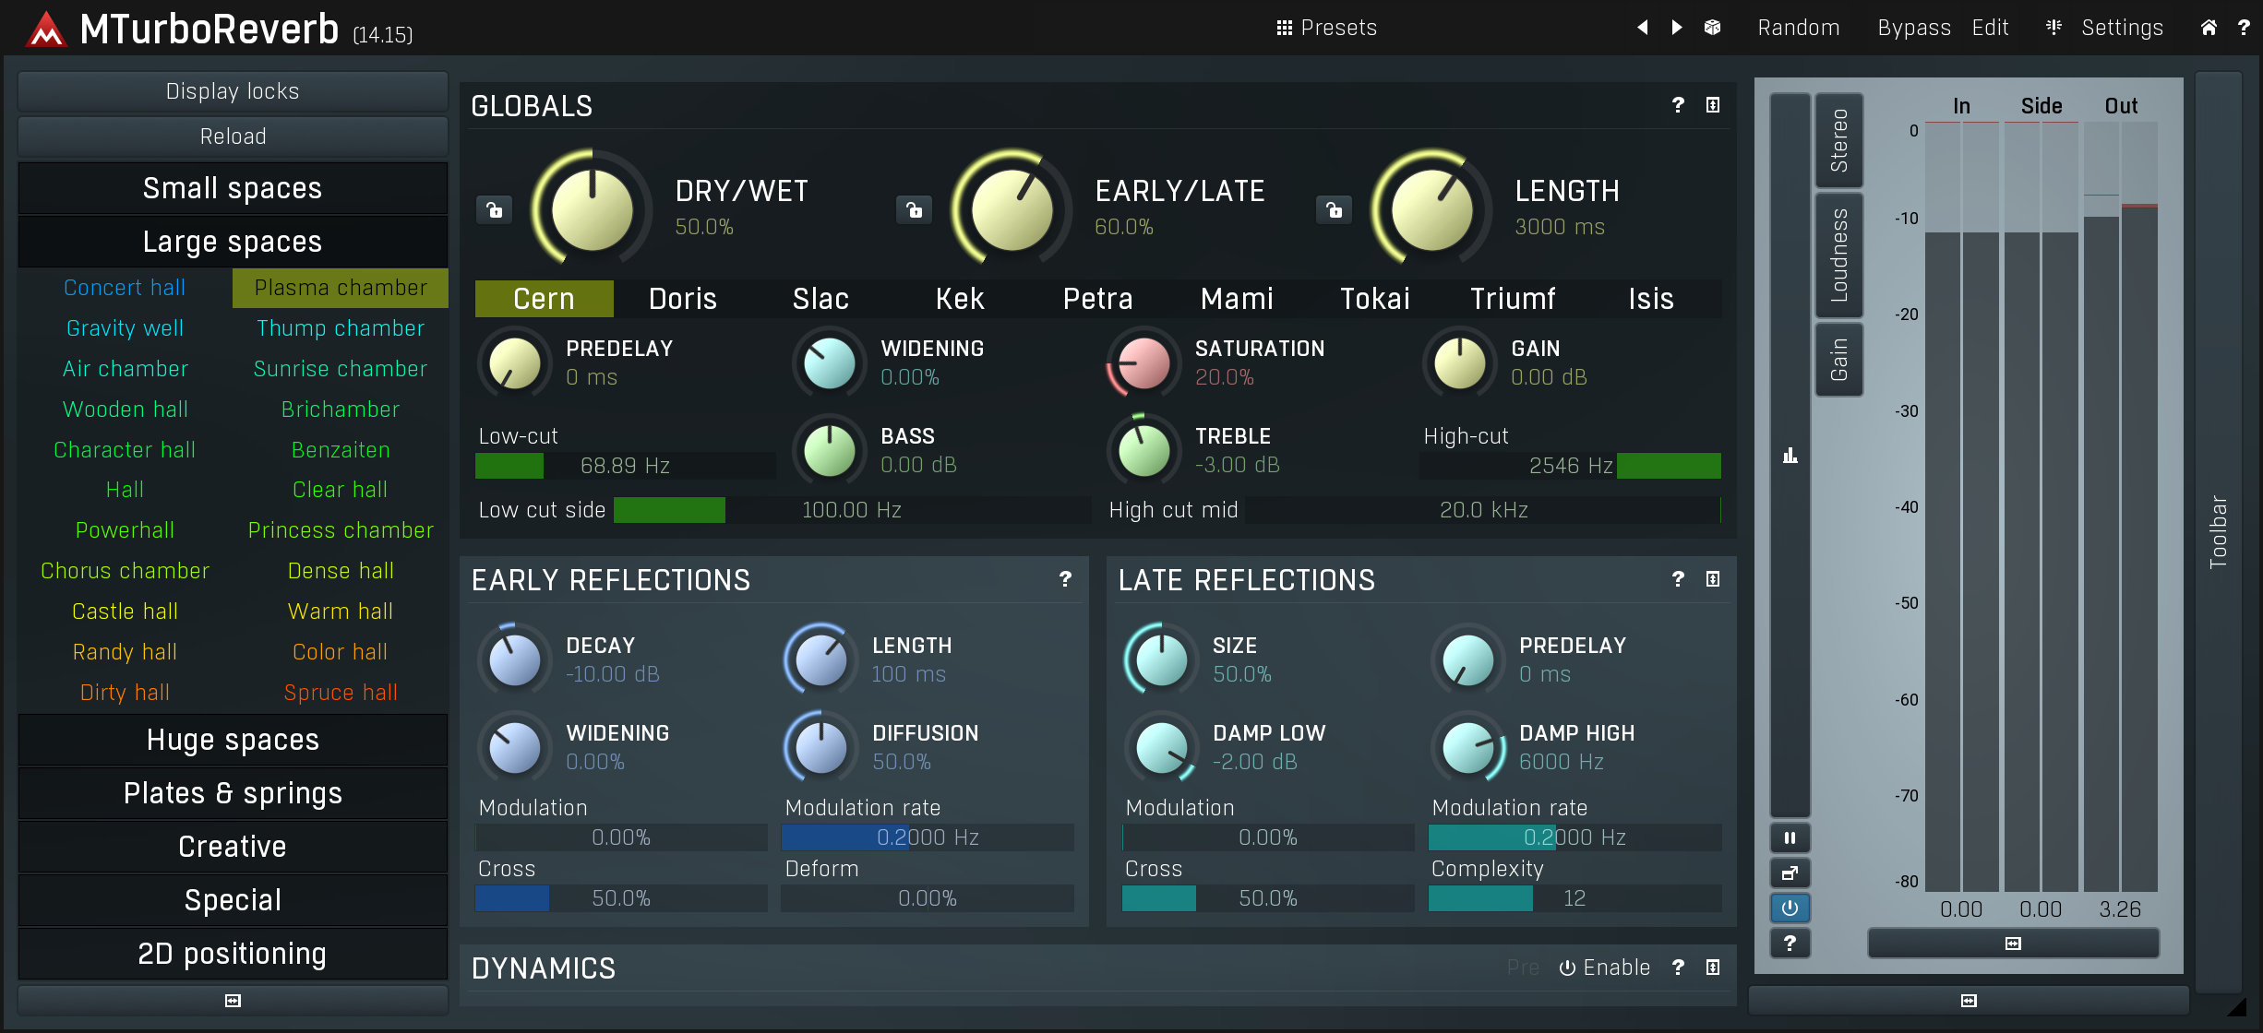Image resolution: width=2263 pixels, height=1033 pixels.
Task: Toggle Bypass in the top bar
Action: 1913,28
